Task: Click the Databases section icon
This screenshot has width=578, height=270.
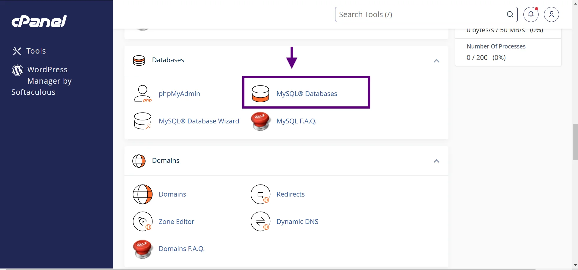Action: (x=139, y=61)
